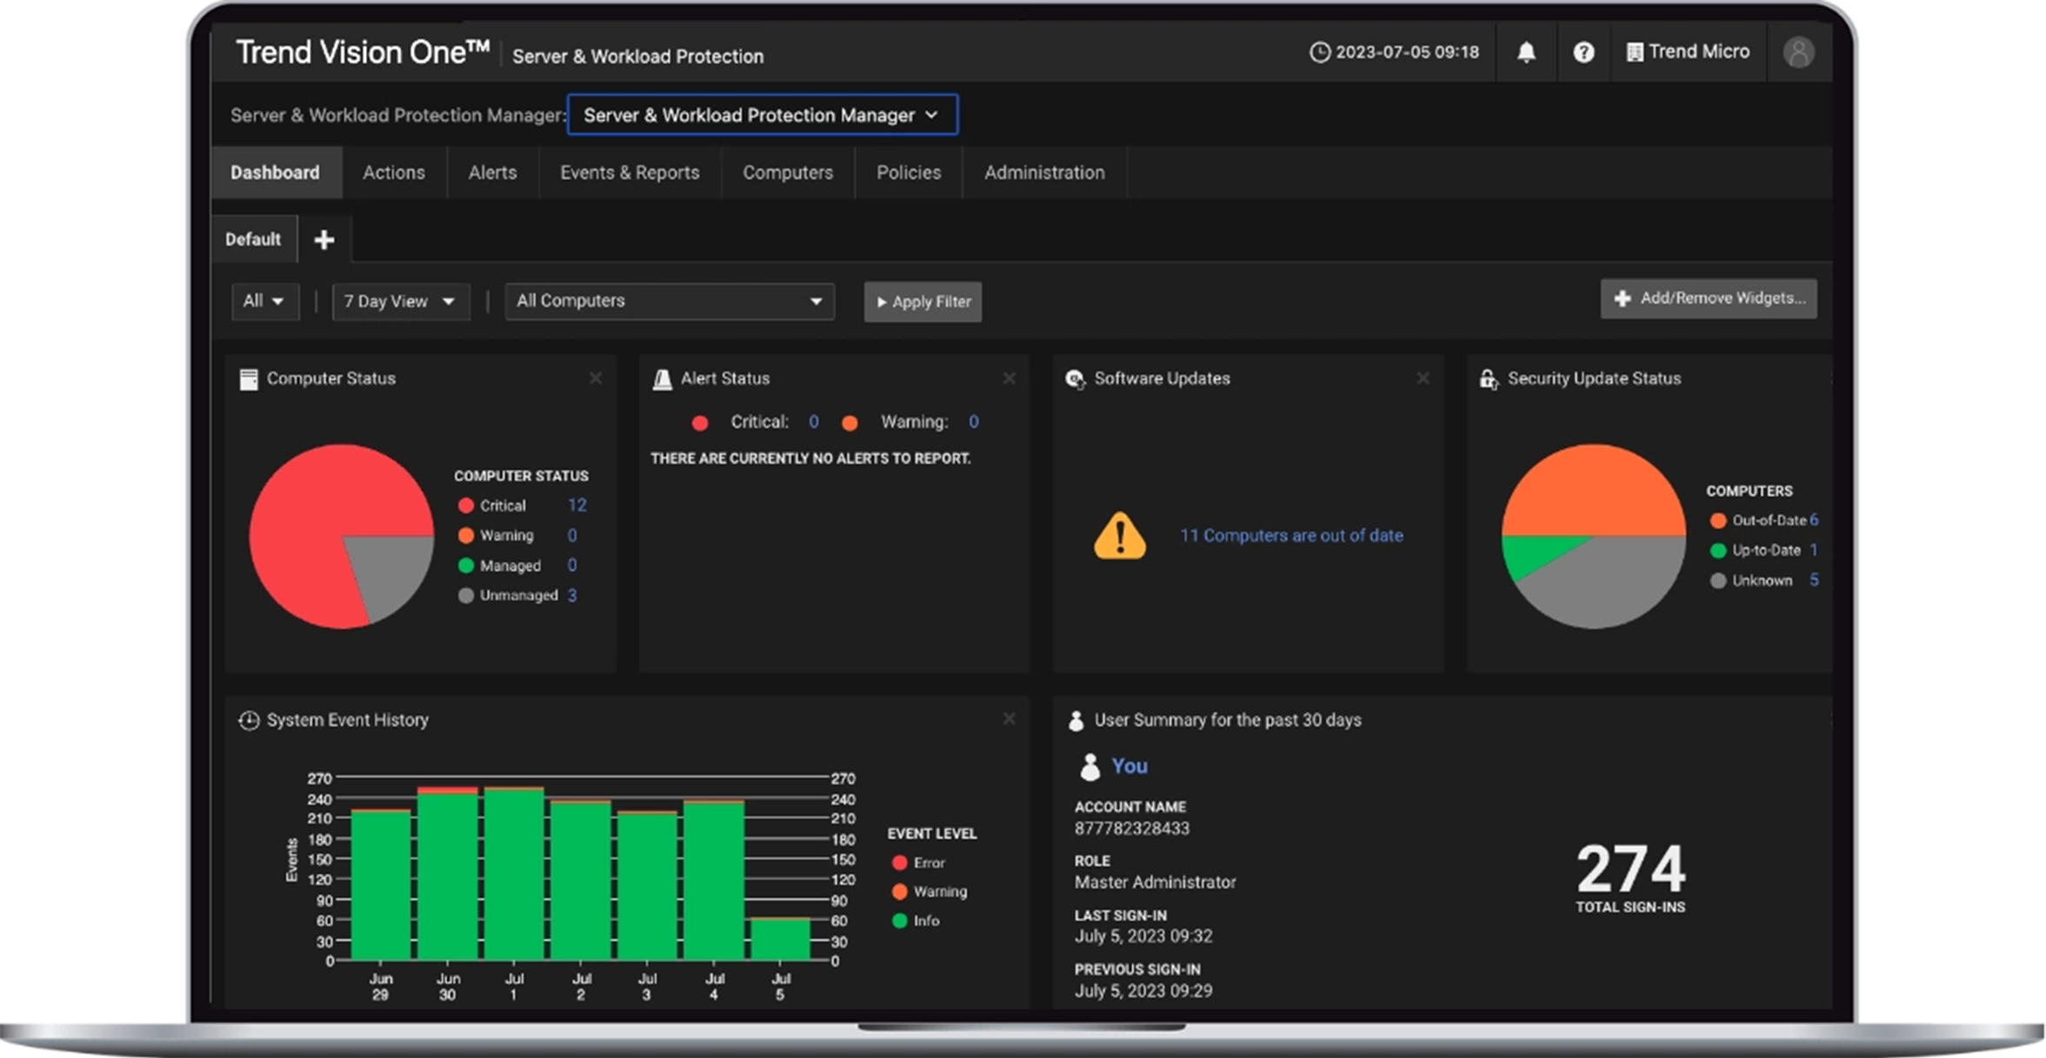Click green Info swatch in Event Level legend
The height and width of the screenshot is (1058, 2046).
tap(900, 921)
